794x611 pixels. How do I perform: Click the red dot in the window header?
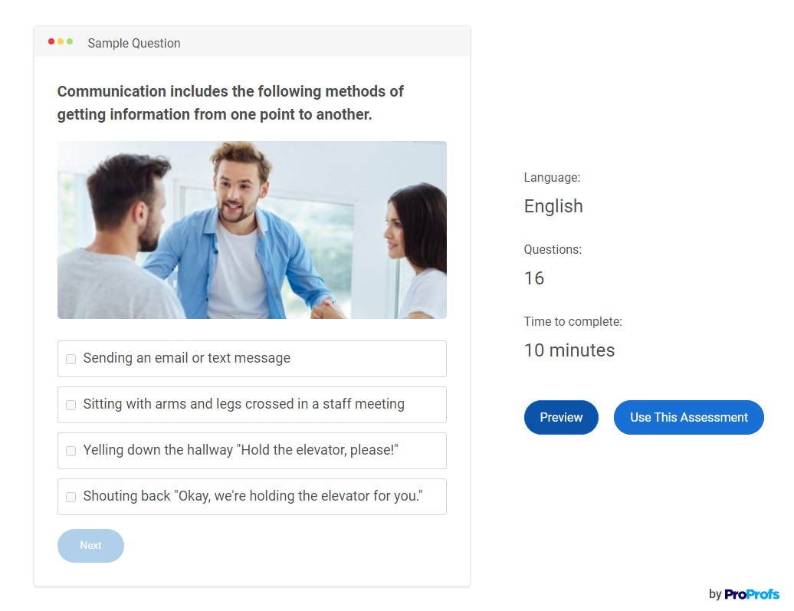point(51,41)
